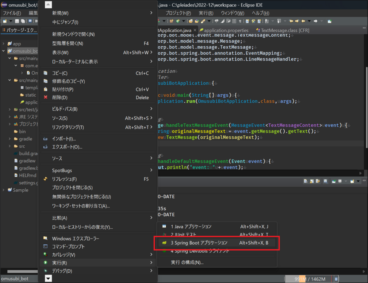The height and width of the screenshot is (283, 368).
Task: Click Open Console icon
Action: pos(352,181)
